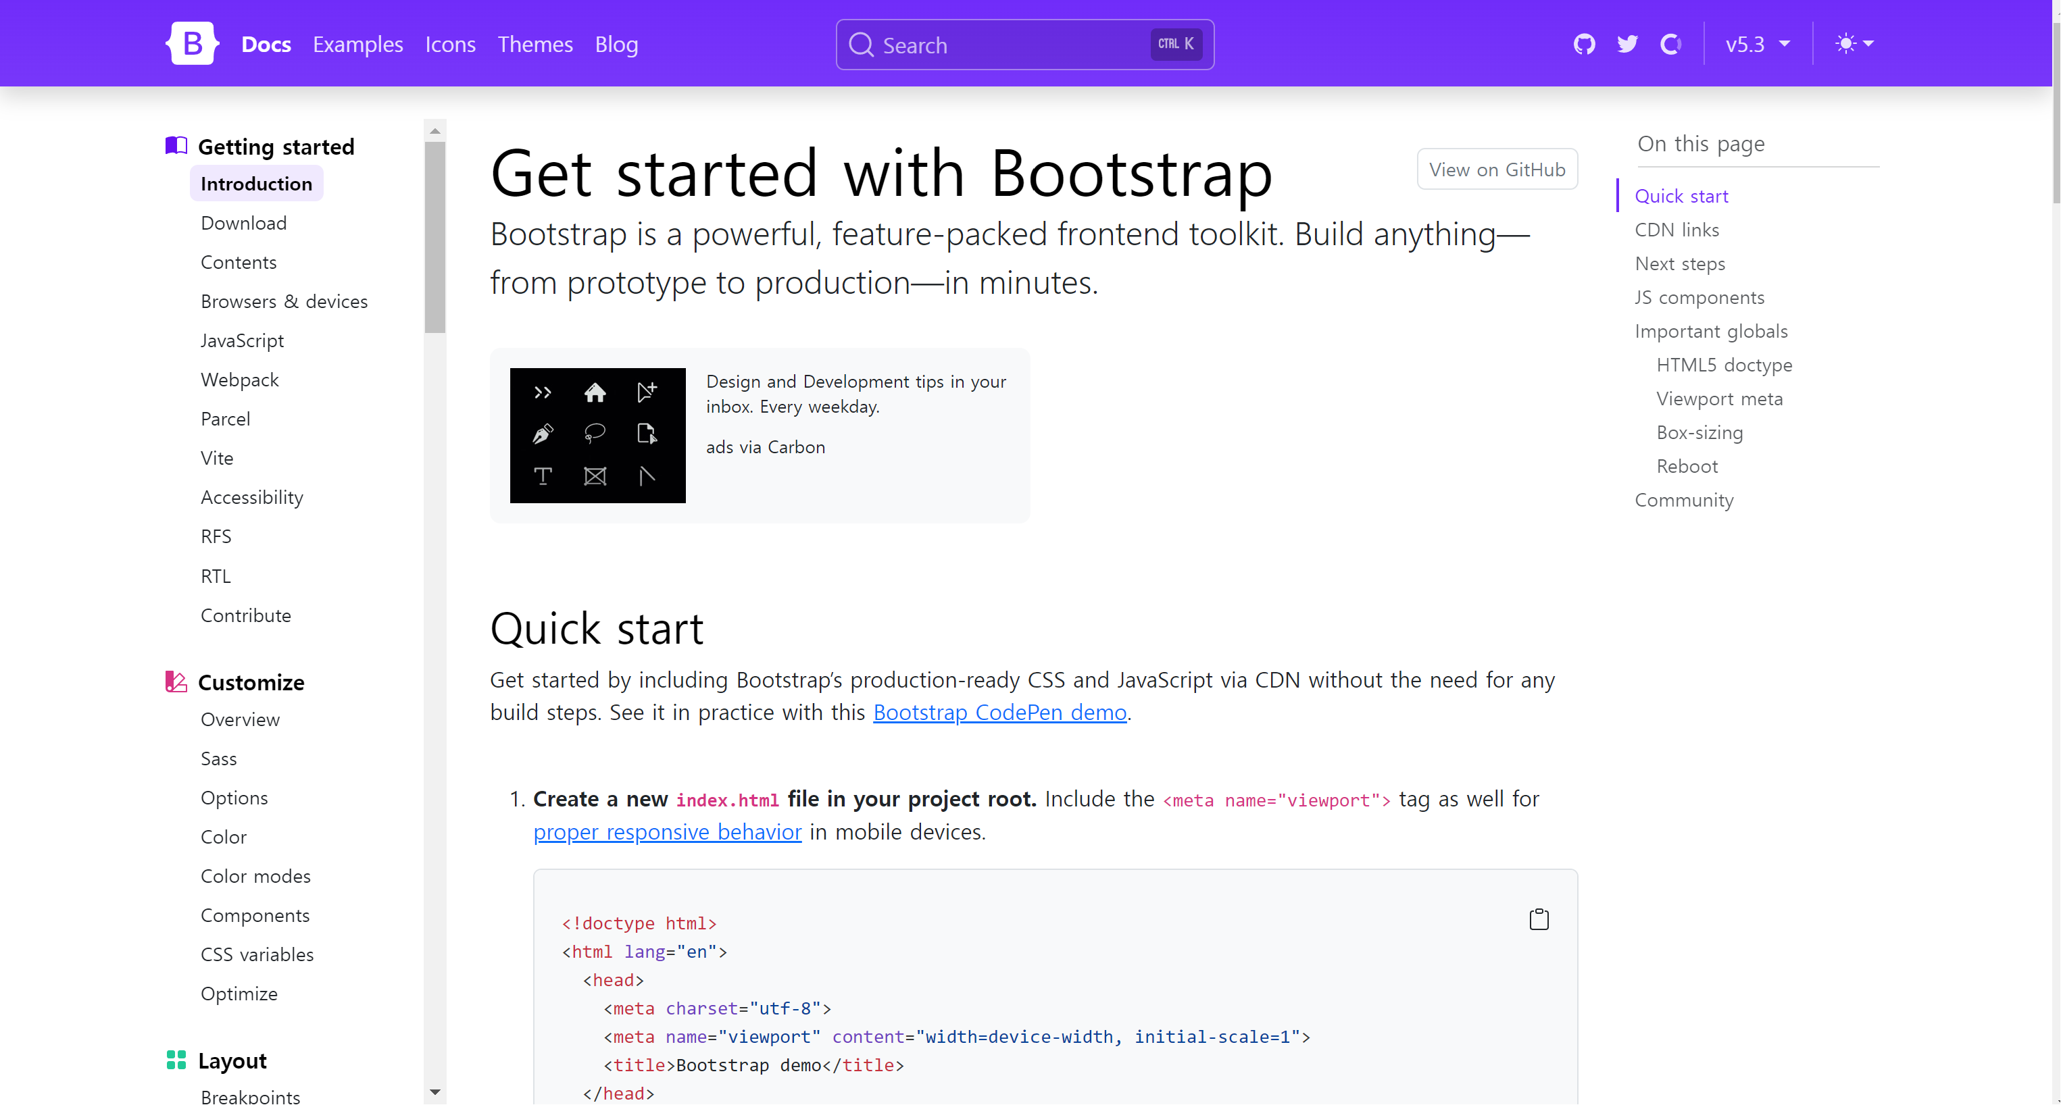Open the Bootstrap CodePen demo link
2061x1105 pixels.
[999, 712]
